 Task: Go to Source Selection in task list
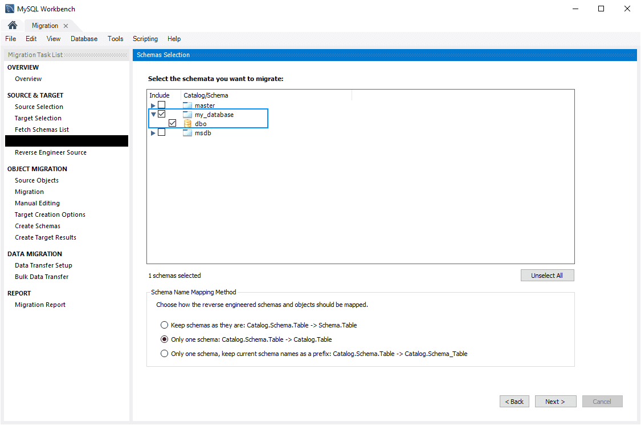39,107
